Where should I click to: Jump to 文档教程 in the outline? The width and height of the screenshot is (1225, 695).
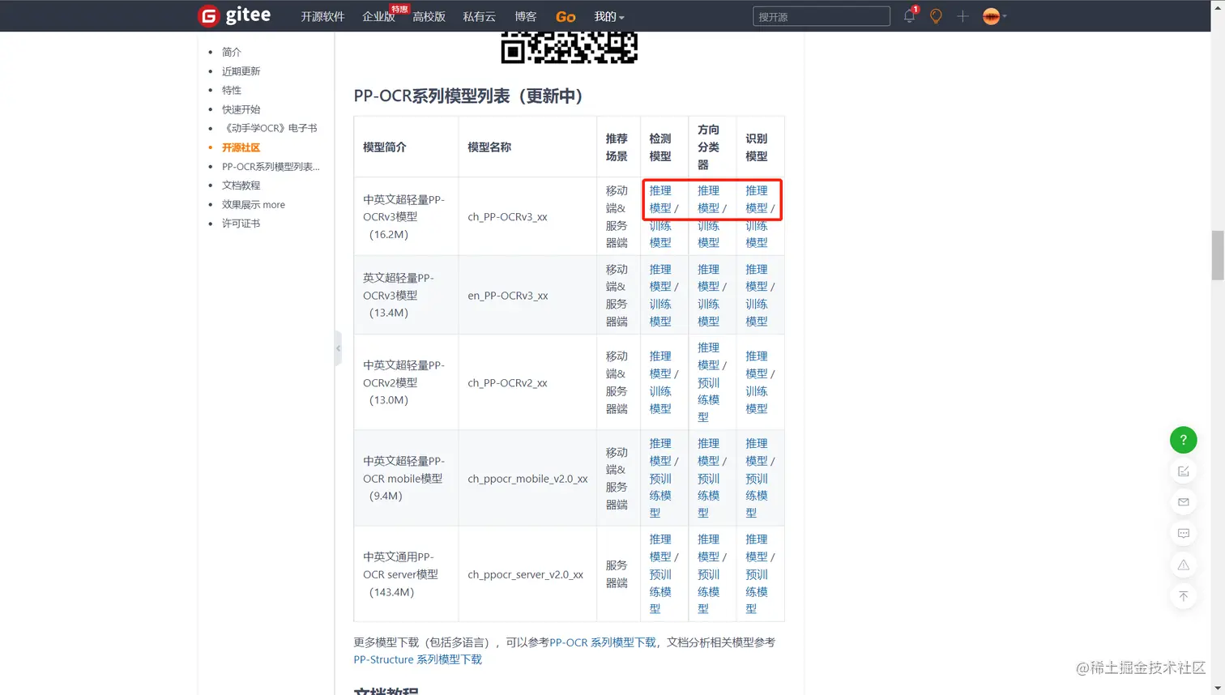point(241,185)
